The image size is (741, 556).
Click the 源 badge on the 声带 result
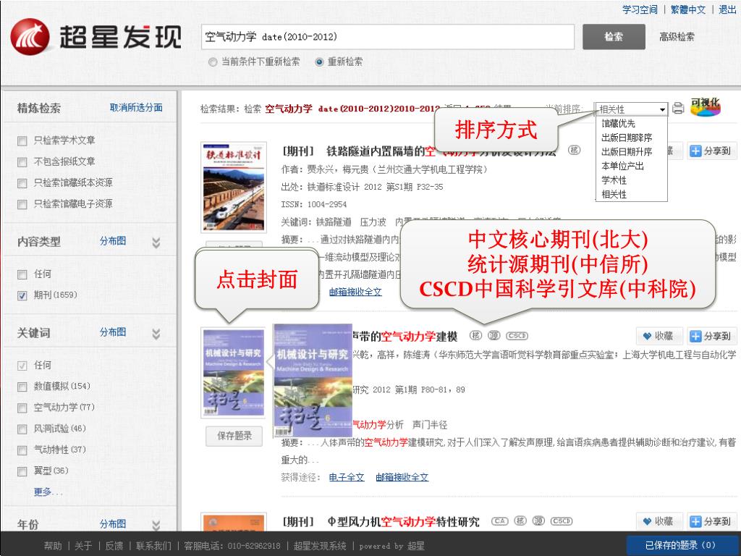(494, 335)
